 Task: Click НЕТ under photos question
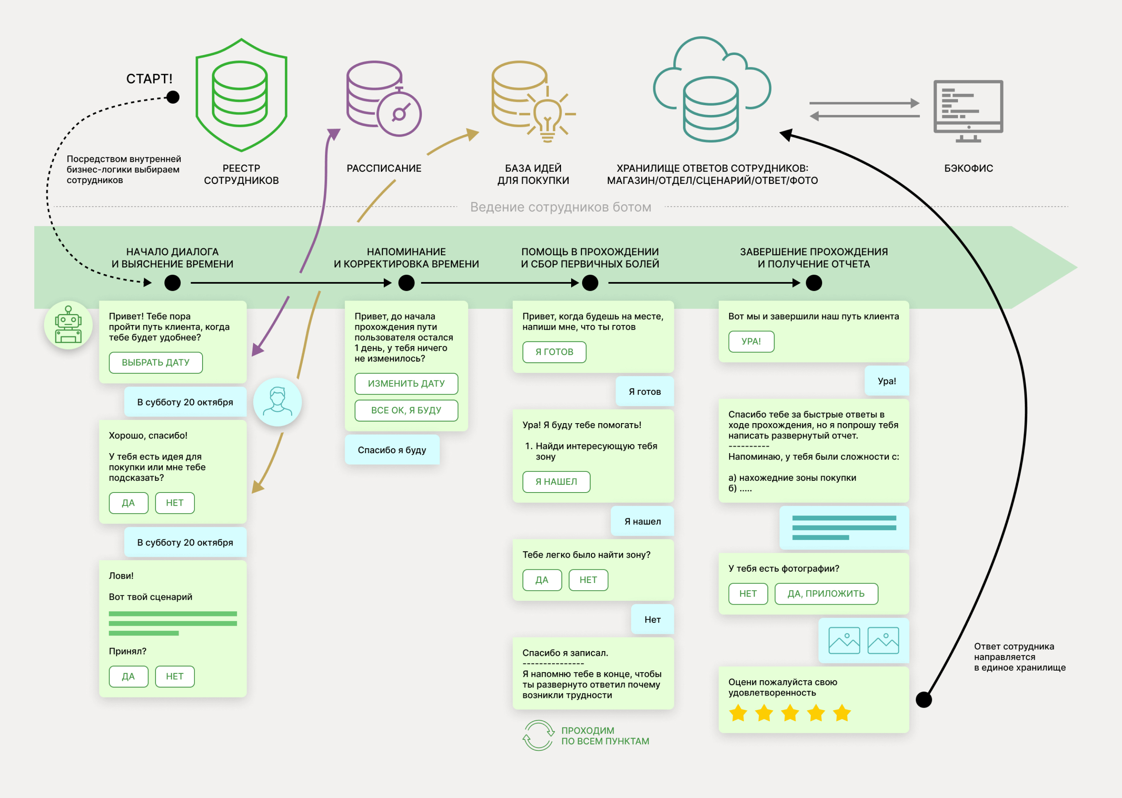pos(748,593)
